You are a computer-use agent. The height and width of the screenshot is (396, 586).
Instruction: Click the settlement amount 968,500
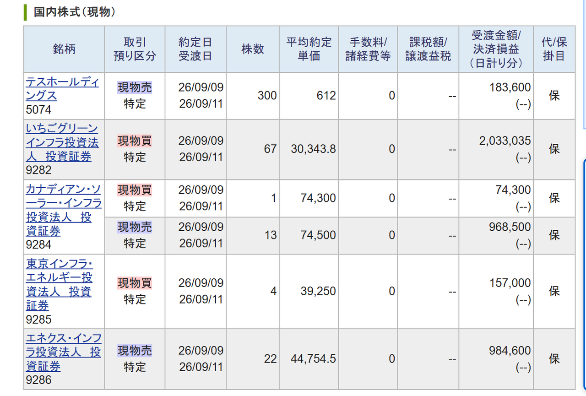click(x=510, y=227)
